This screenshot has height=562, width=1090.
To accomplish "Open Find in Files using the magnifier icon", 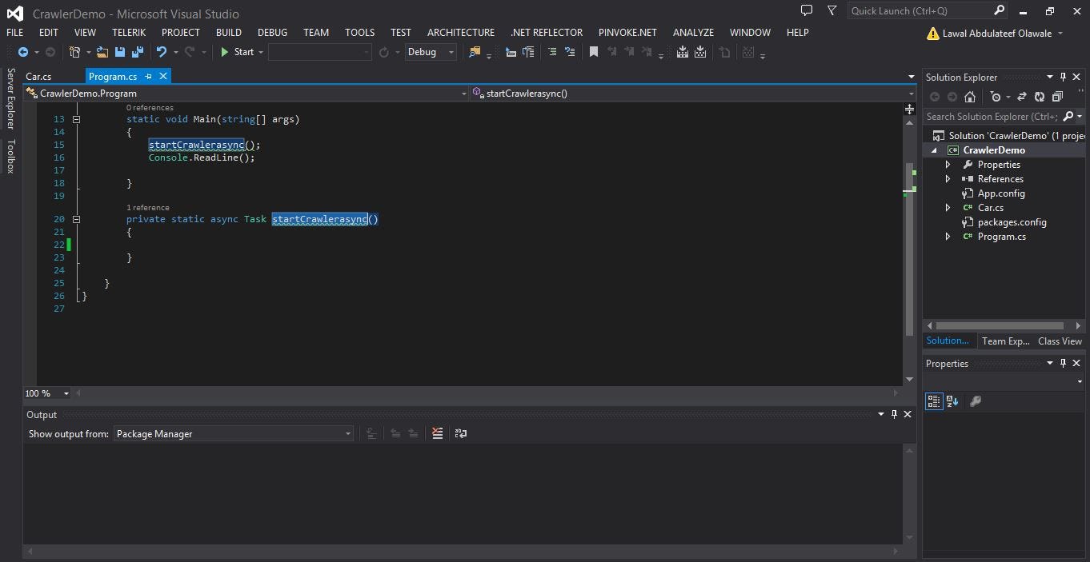I will click(473, 51).
